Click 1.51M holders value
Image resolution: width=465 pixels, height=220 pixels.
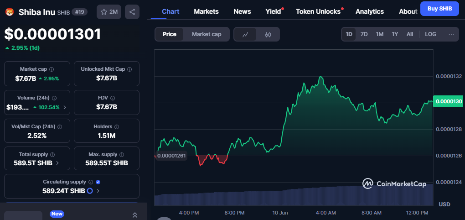click(107, 136)
